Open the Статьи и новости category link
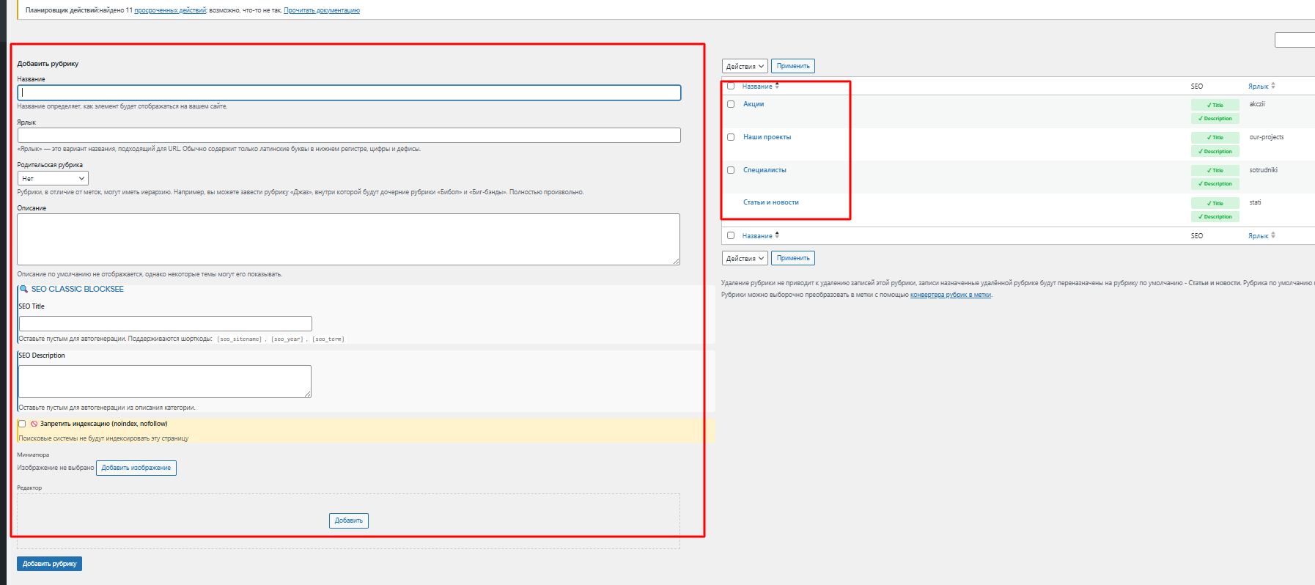The height and width of the screenshot is (585, 1315). [x=770, y=202]
